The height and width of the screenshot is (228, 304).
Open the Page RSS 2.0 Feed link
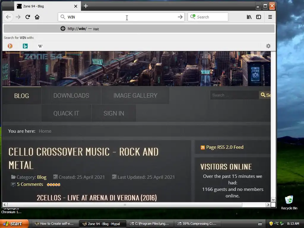point(225,147)
